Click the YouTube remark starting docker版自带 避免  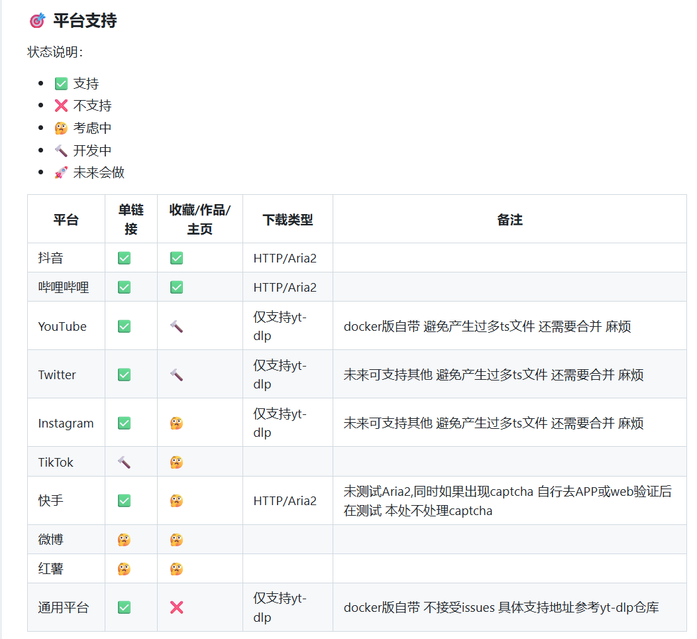(487, 326)
